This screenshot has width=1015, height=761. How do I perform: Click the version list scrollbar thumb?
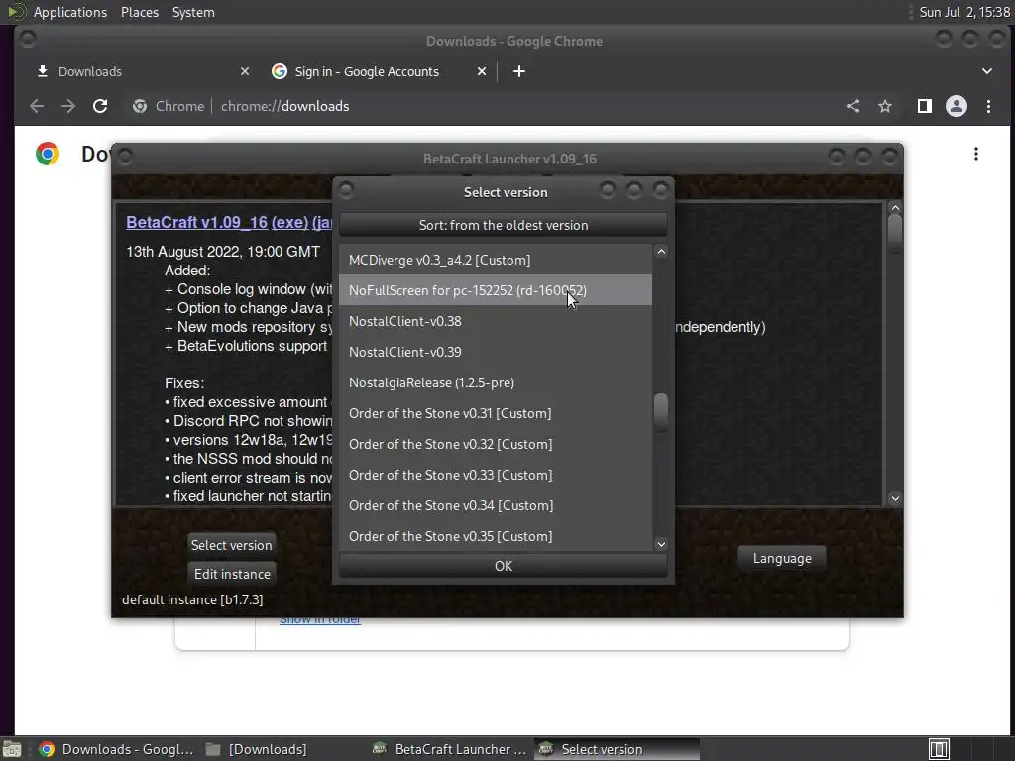tap(661, 411)
